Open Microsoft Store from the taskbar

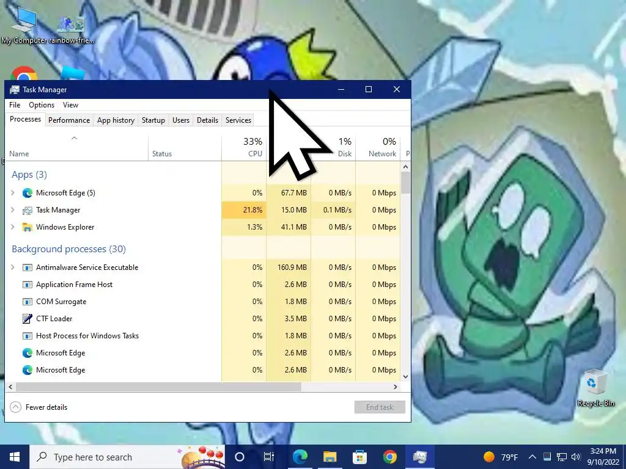click(359, 457)
